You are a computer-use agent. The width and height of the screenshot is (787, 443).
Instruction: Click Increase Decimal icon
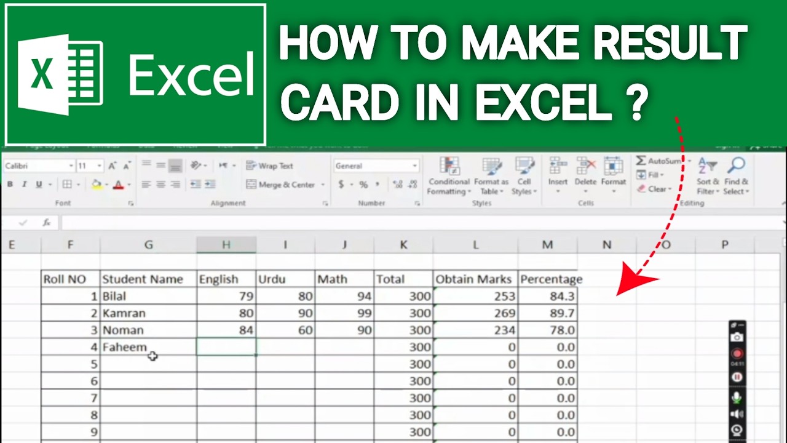(x=397, y=185)
